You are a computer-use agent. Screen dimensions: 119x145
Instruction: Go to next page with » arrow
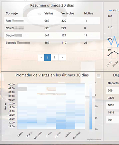coord(62,57)
